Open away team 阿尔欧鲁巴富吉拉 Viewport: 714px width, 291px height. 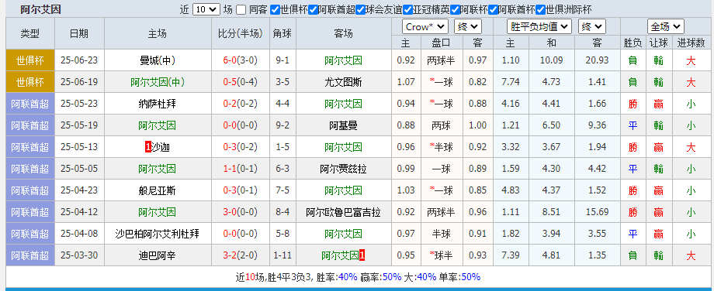(343, 212)
